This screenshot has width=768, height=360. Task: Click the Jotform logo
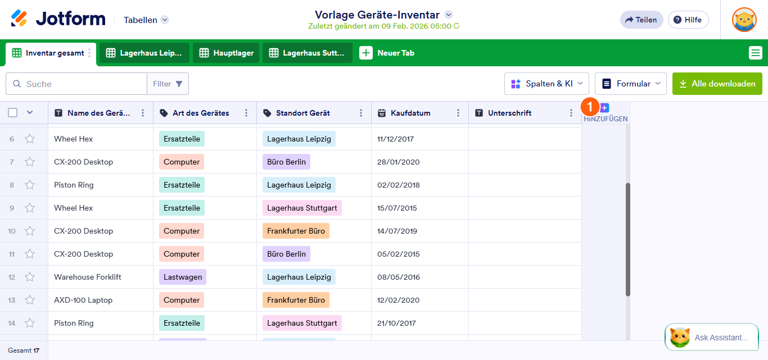click(x=58, y=19)
